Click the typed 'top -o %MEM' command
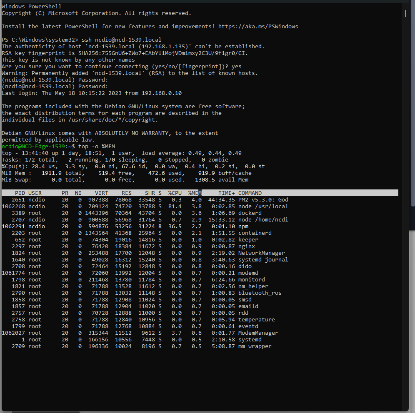Screen dimensions: 415x413 pos(97,147)
